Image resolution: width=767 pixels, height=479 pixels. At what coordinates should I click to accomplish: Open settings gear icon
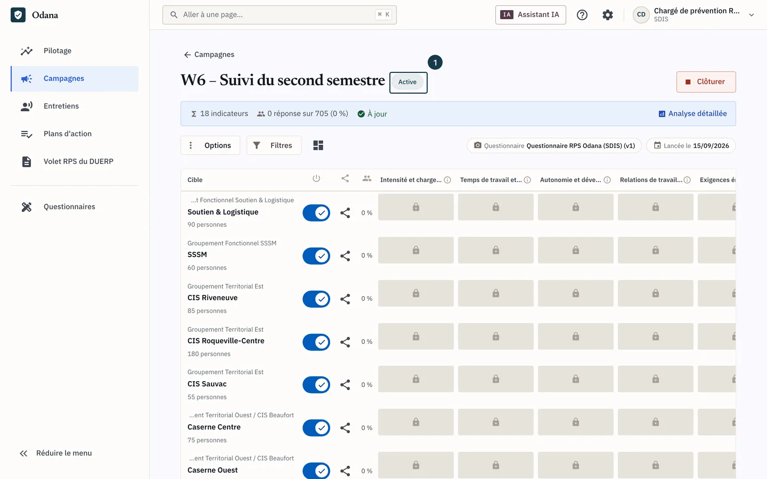pos(608,15)
